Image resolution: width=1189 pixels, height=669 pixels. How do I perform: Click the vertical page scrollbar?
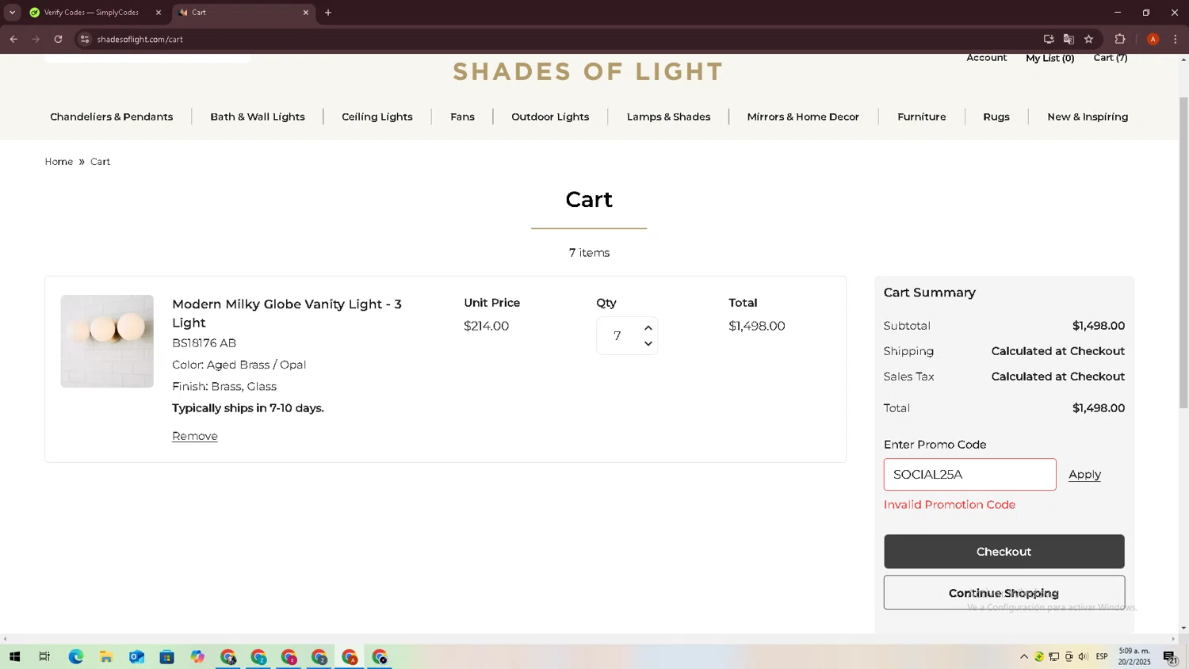1183,252
